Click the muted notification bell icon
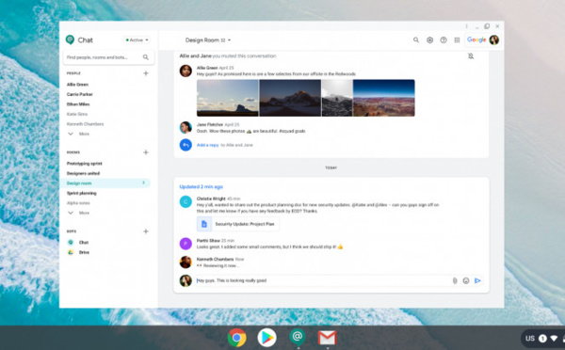 pyautogui.click(x=471, y=56)
